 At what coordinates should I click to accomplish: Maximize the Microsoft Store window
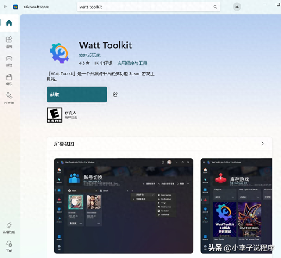(278, 4)
